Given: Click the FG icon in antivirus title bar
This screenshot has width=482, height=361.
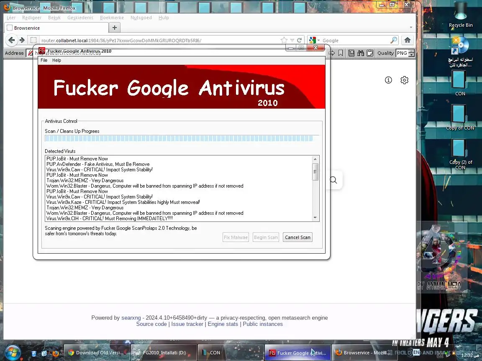Looking at the screenshot, I should click(42, 51).
